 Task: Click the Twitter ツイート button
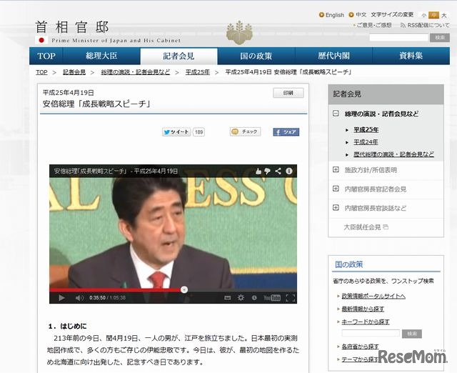pyautogui.click(x=176, y=132)
